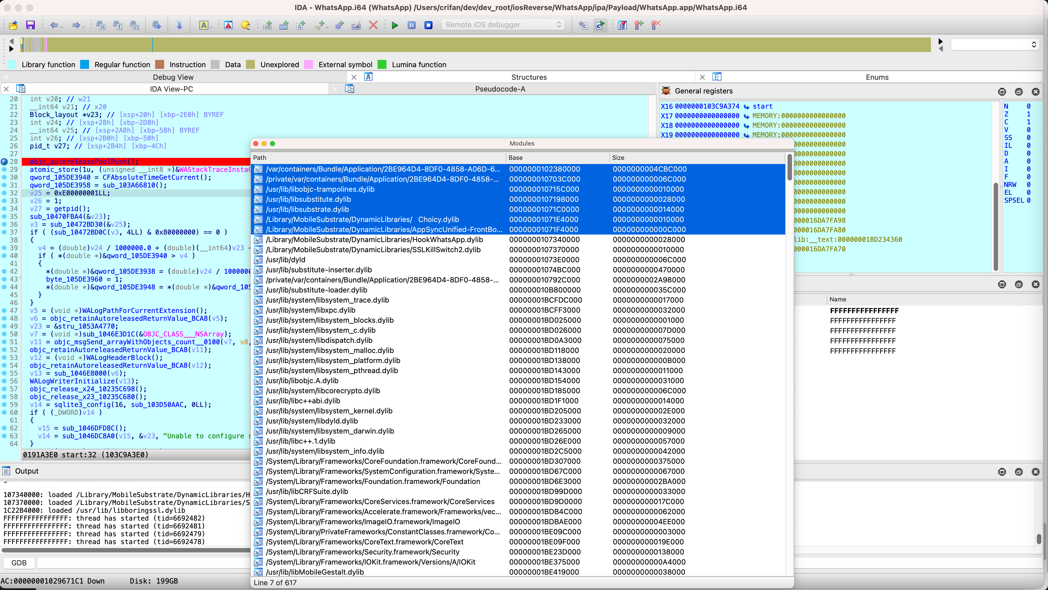Click the X16 register value
Screen dimensions: 1048x590
point(707,106)
